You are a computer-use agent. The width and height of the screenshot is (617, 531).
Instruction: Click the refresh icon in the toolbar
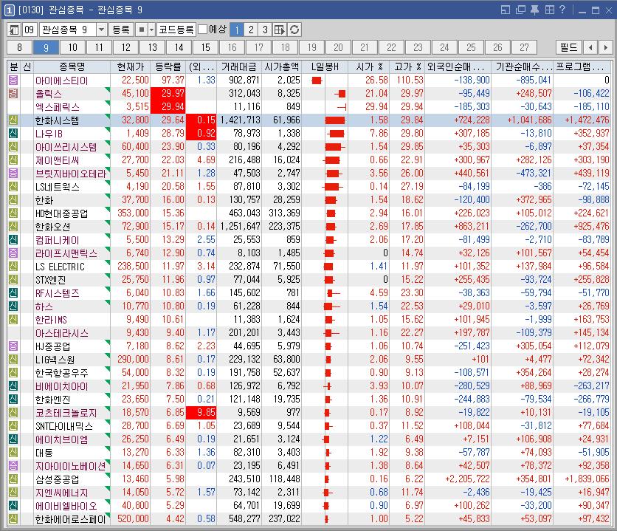[x=294, y=30]
